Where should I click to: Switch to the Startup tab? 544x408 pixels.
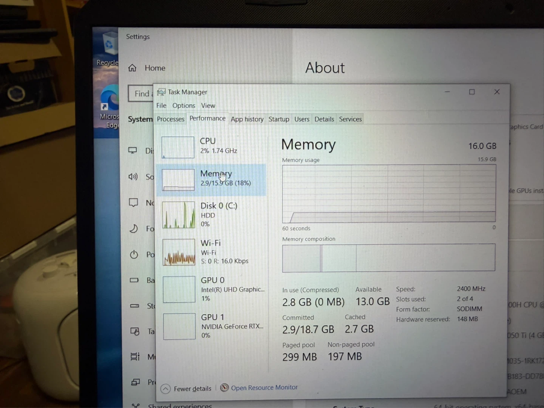click(279, 119)
